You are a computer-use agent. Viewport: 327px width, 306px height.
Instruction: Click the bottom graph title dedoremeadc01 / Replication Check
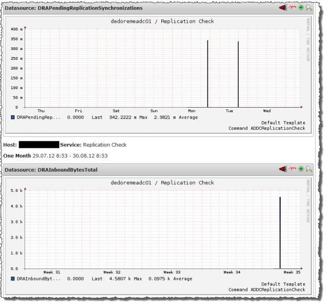pos(162,183)
